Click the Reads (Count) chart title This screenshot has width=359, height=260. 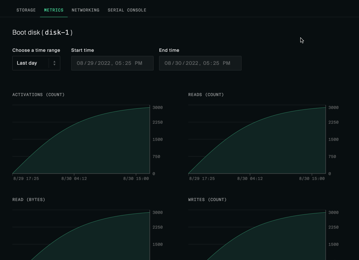(206, 95)
